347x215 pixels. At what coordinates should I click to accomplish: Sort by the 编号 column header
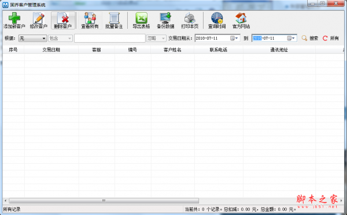click(x=132, y=50)
